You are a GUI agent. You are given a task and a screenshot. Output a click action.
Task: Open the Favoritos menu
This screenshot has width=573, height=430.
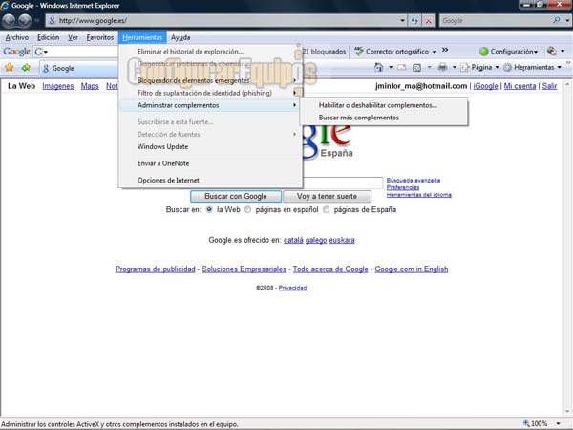100,37
